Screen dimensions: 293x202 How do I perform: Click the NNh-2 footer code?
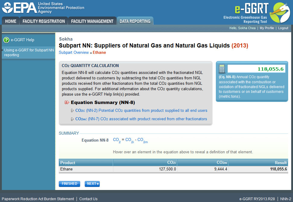coord(285,199)
